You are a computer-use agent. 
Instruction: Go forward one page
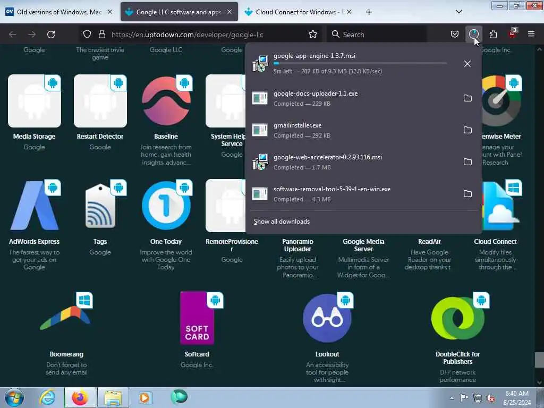pyautogui.click(x=32, y=35)
